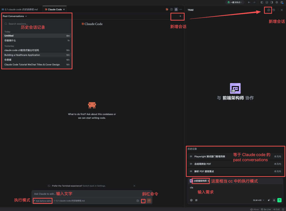
Task: Click the TRAE chat text input area
Action: [235, 191]
